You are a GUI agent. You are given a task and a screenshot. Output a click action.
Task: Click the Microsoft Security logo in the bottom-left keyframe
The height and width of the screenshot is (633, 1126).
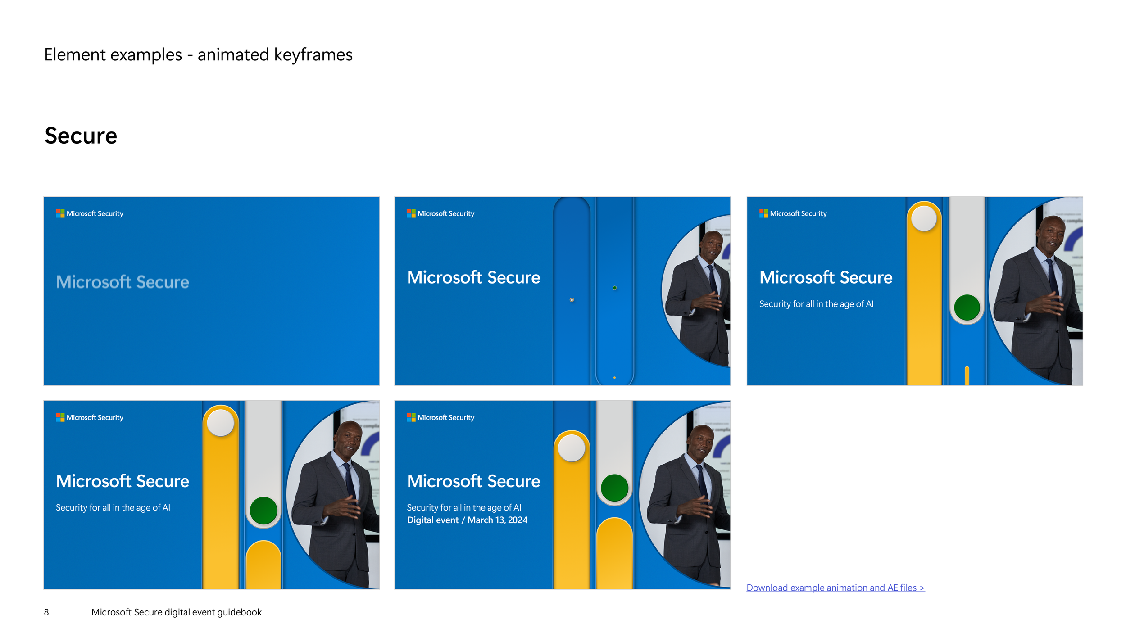pyautogui.click(x=89, y=417)
